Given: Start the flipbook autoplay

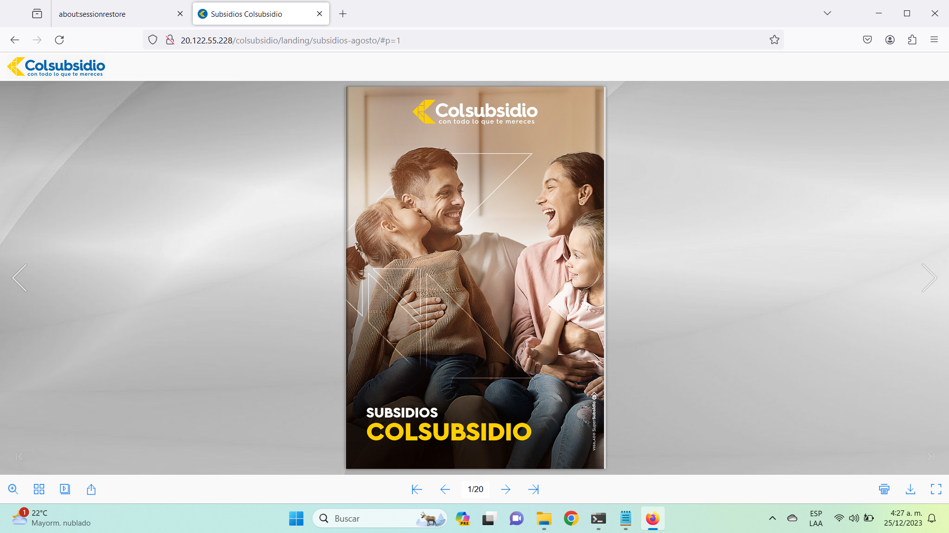Looking at the screenshot, I should point(65,489).
